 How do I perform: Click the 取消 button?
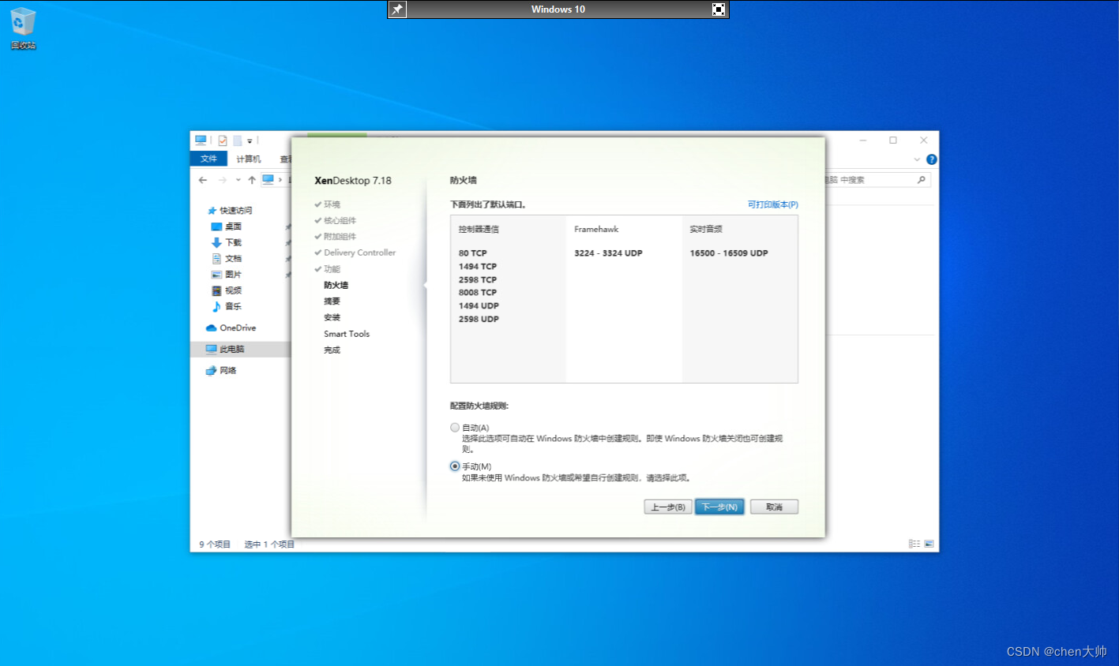coord(774,507)
